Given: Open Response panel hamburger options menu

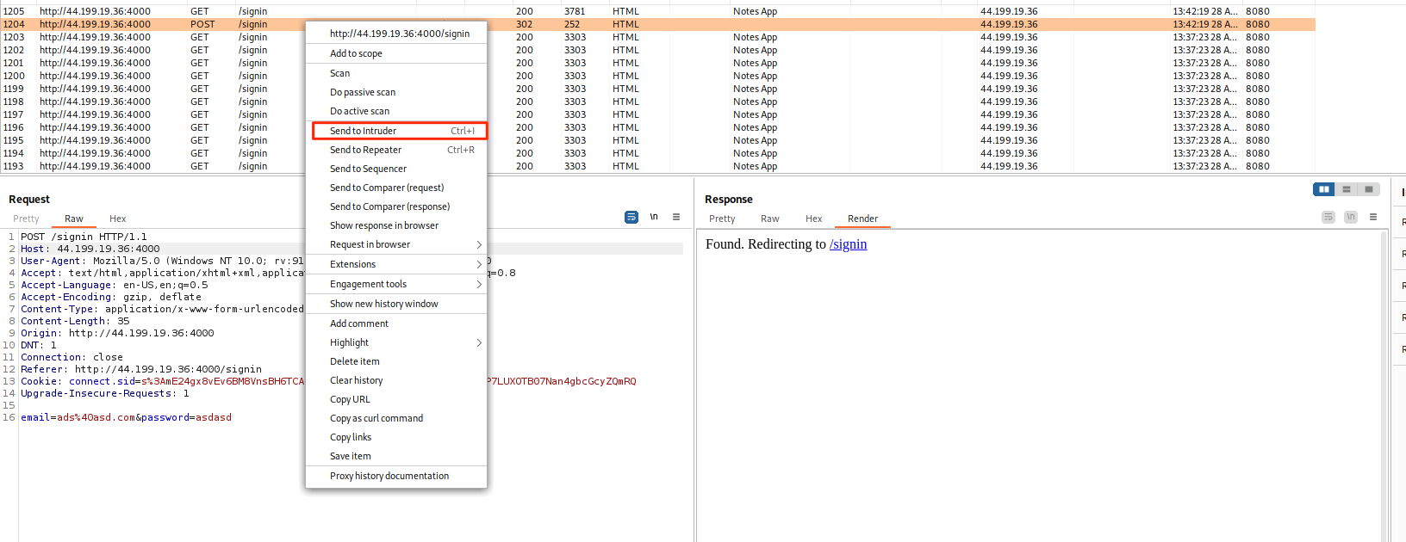Looking at the screenshot, I should click(1373, 217).
